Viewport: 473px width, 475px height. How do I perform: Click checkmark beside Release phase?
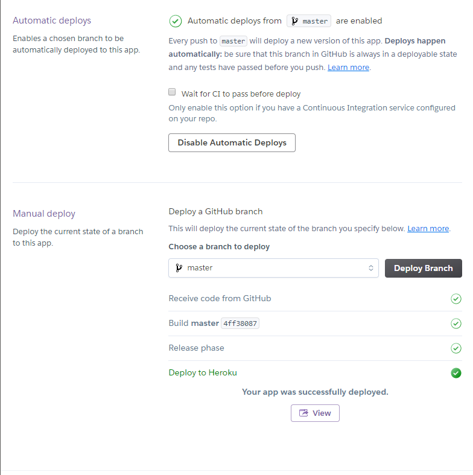(x=456, y=348)
